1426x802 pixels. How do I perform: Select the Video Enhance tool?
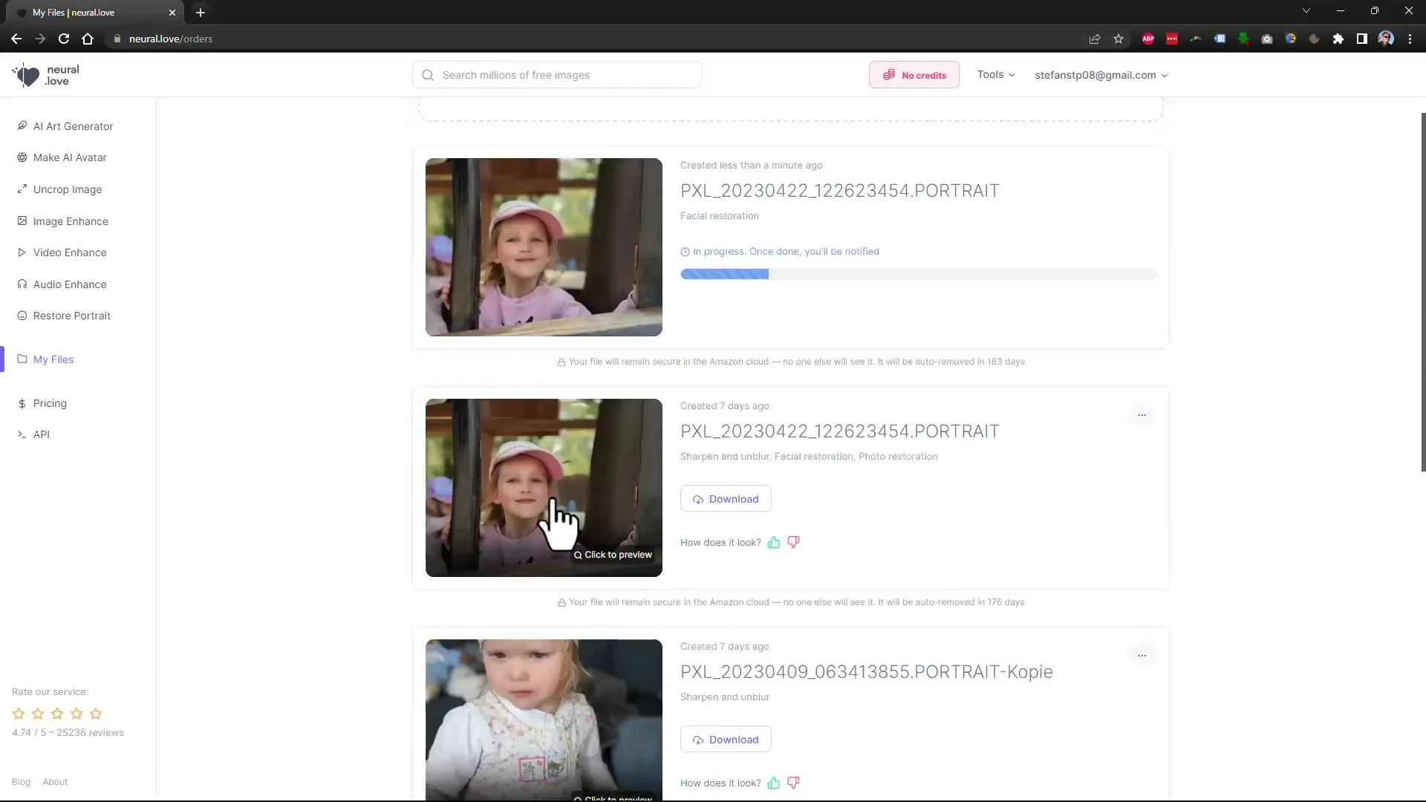click(x=70, y=252)
